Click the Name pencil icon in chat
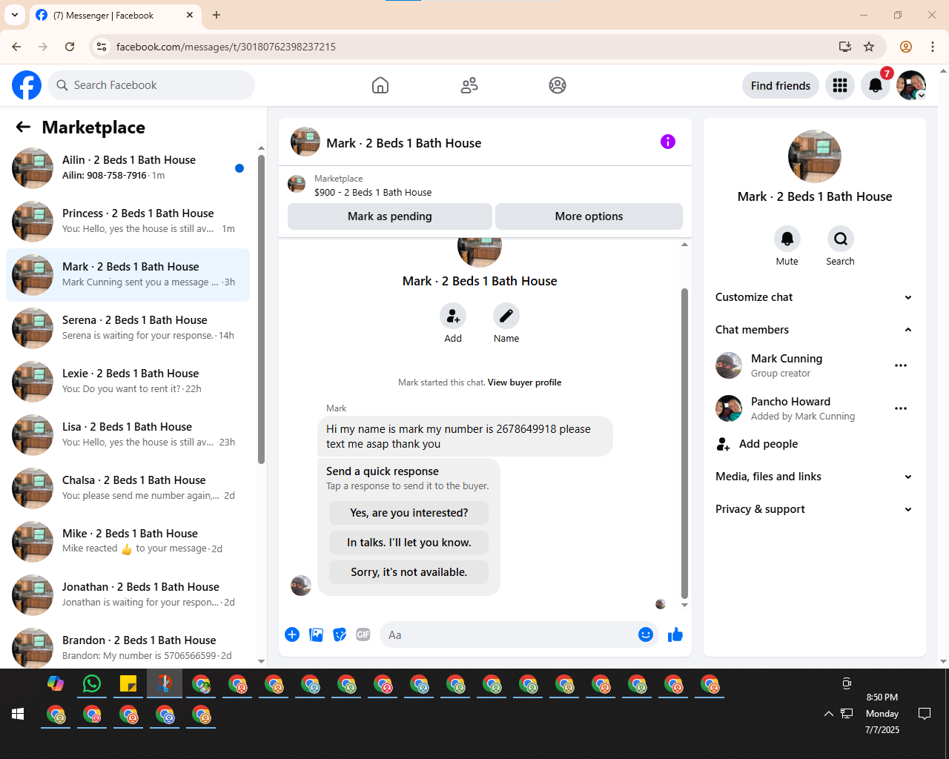This screenshot has height=759, width=949. coord(506,316)
